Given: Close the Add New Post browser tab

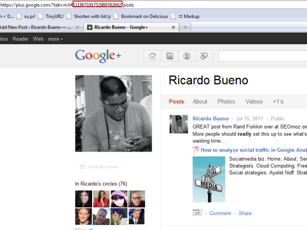Looking at the screenshot, I should point(78,27).
